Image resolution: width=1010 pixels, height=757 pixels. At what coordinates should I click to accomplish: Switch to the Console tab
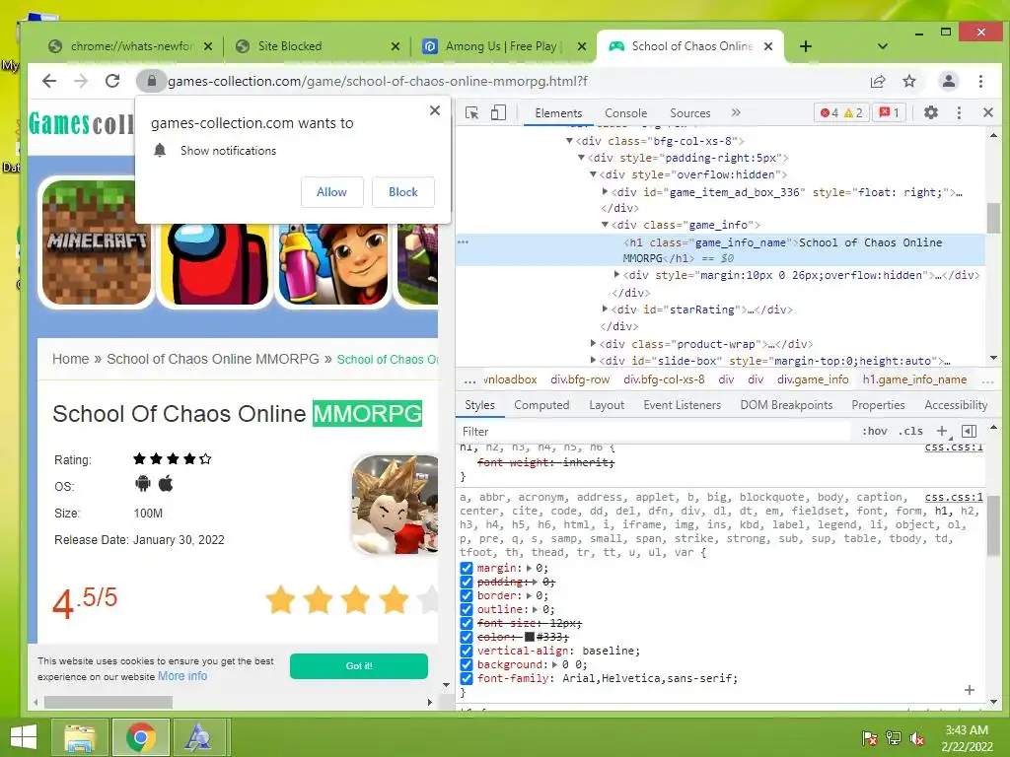point(625,113)
